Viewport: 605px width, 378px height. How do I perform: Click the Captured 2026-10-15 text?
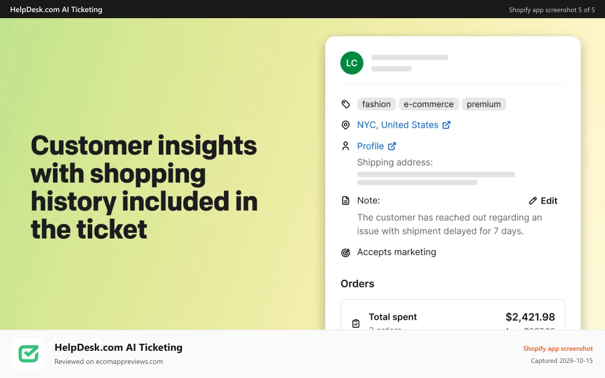[562, 361]
